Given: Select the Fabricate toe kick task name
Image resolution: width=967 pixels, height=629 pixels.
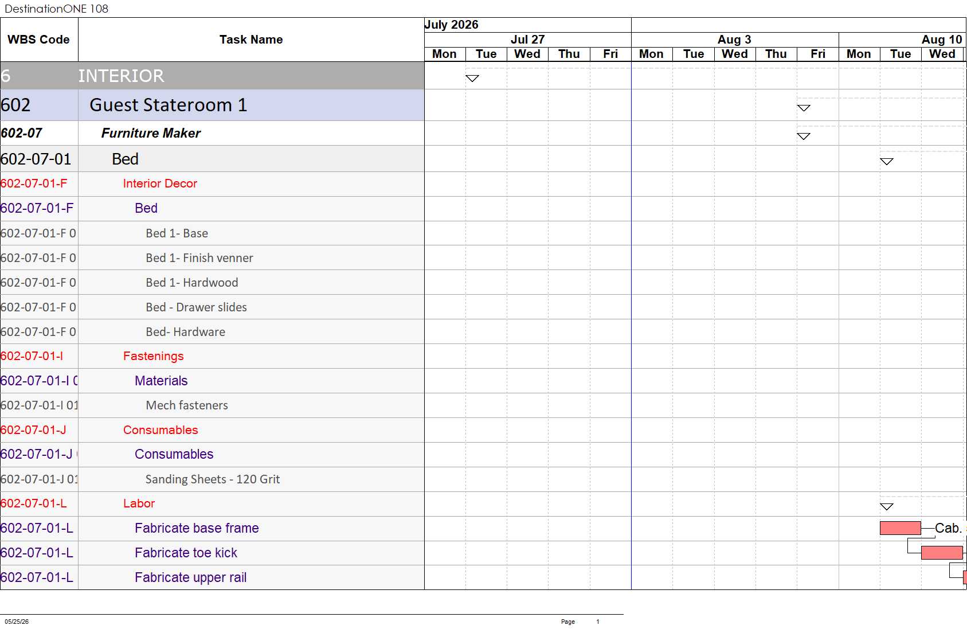Looking at the screenshot, I should [186, 553].
